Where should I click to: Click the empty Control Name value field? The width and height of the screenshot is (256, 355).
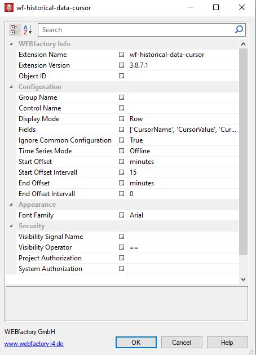(x=183, y=108)
